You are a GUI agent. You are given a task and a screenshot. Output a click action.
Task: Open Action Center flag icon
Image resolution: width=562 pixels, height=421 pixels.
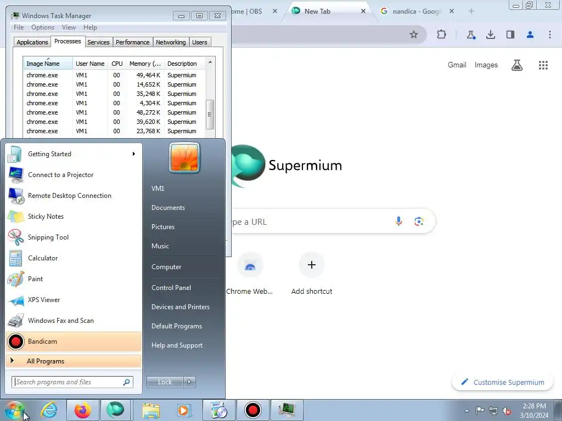480,411
